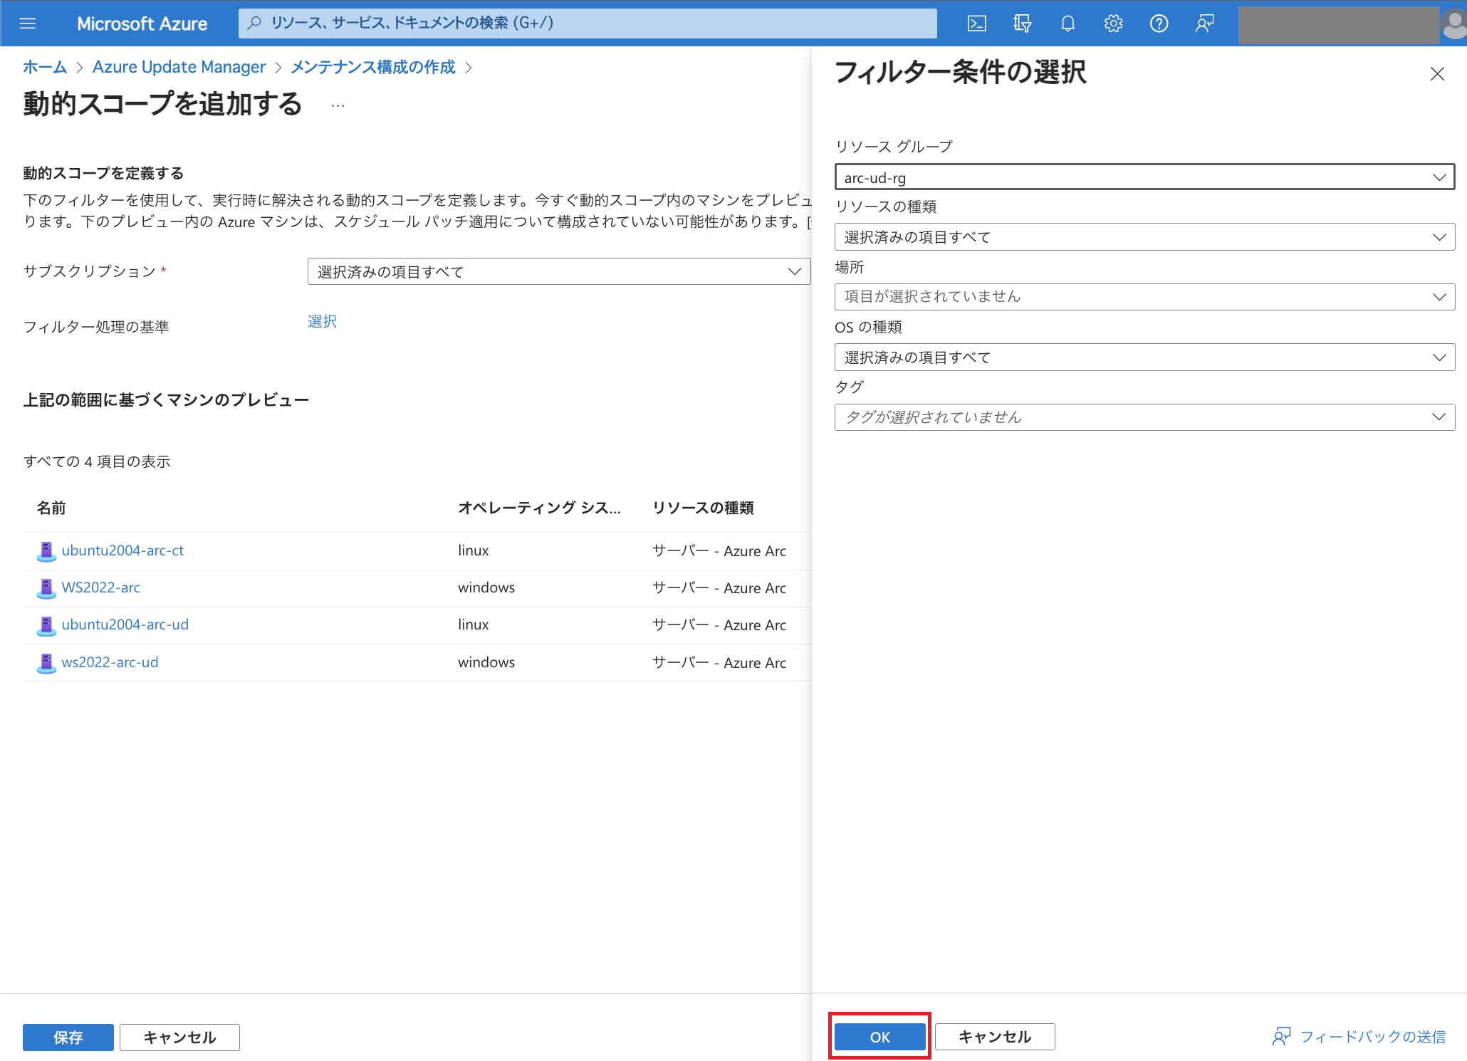This screenshot has width=1467, height=1061.
Task: Click the linux cell for ubuntu2004-arc-ud
Action: (x=474, y=624)
